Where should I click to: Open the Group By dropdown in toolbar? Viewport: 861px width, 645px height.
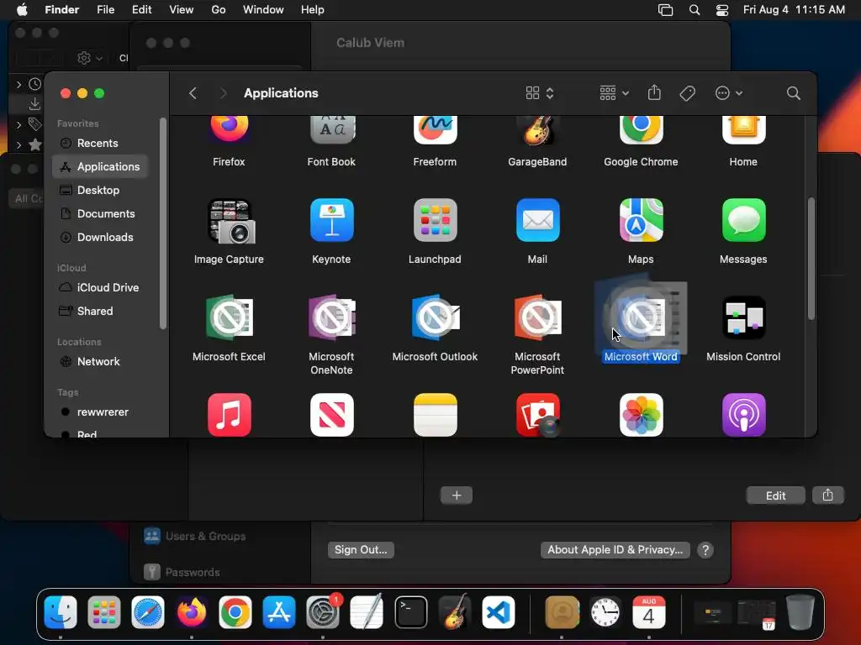tap(614, 93)
